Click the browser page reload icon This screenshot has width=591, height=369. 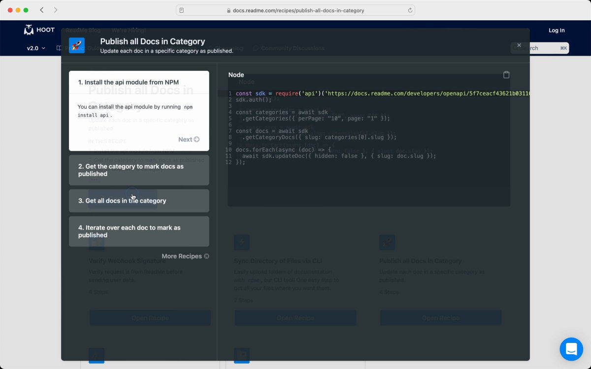point(409,10)
